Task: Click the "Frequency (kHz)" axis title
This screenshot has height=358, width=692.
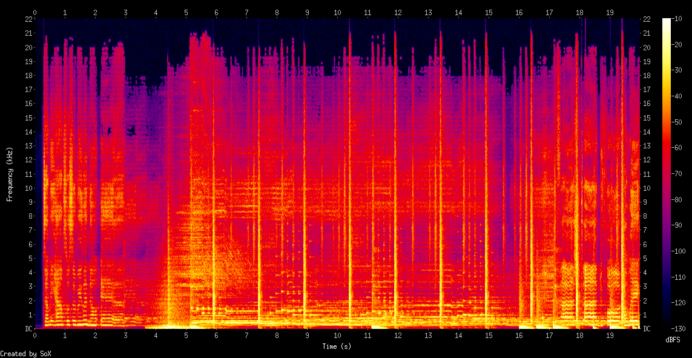Action: pos(9,173)
